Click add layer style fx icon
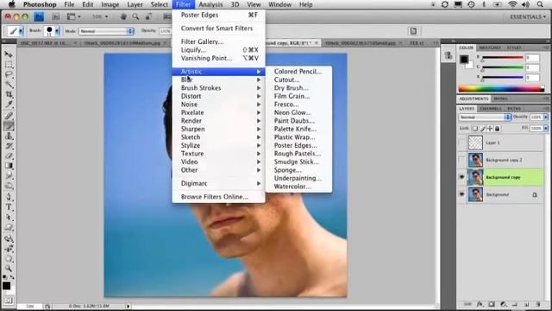 point(480,304)
